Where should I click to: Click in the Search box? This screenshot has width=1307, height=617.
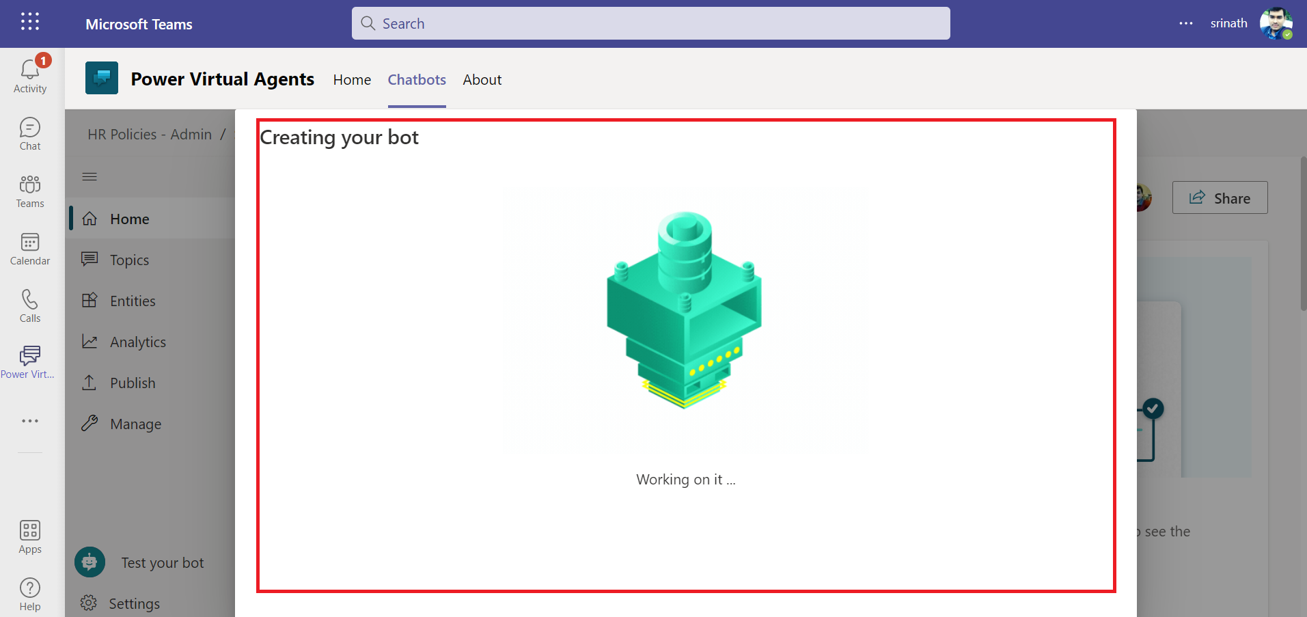coord(650,23)
